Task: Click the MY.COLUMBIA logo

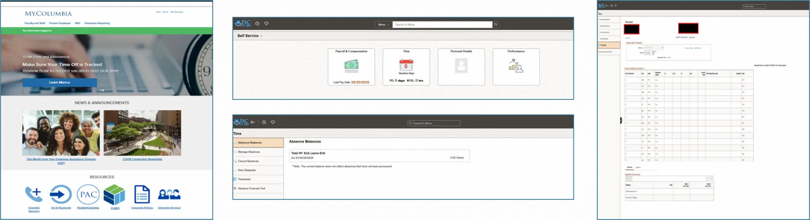Action: tap(48, 13)
